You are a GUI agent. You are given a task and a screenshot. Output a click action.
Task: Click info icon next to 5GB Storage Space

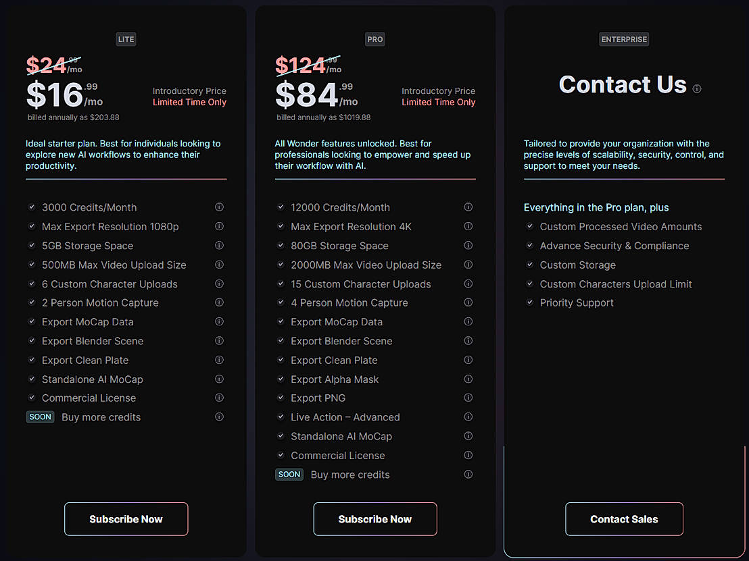point(219,246)
